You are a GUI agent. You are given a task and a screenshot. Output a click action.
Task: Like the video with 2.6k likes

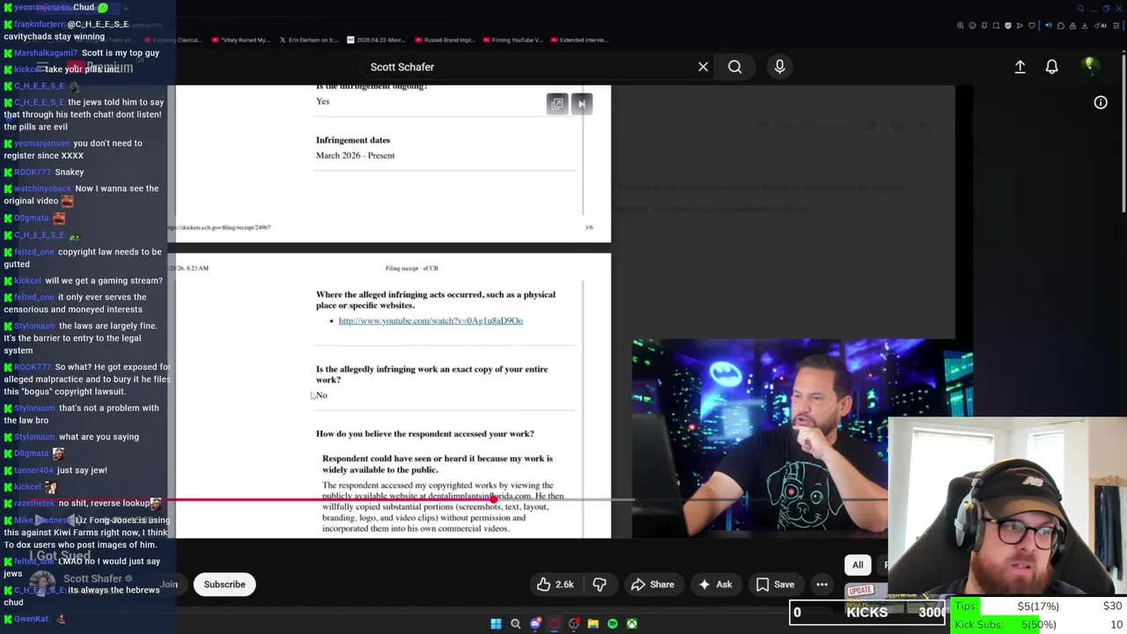point(556,585)
